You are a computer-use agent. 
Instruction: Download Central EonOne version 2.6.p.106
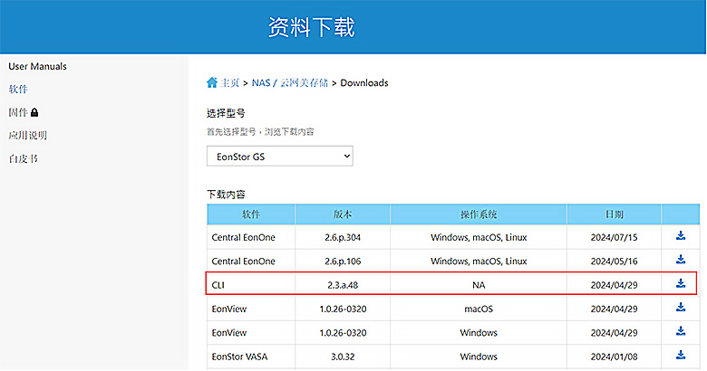pyautogui.click(x=681, y=260)
